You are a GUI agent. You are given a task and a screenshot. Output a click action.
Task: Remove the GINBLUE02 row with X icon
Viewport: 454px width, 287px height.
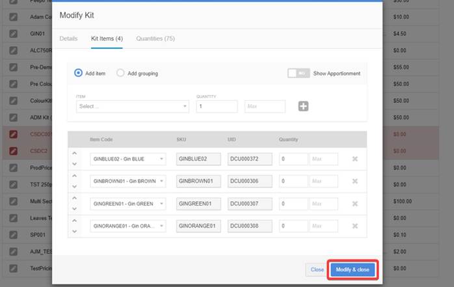tap(354, 159)
